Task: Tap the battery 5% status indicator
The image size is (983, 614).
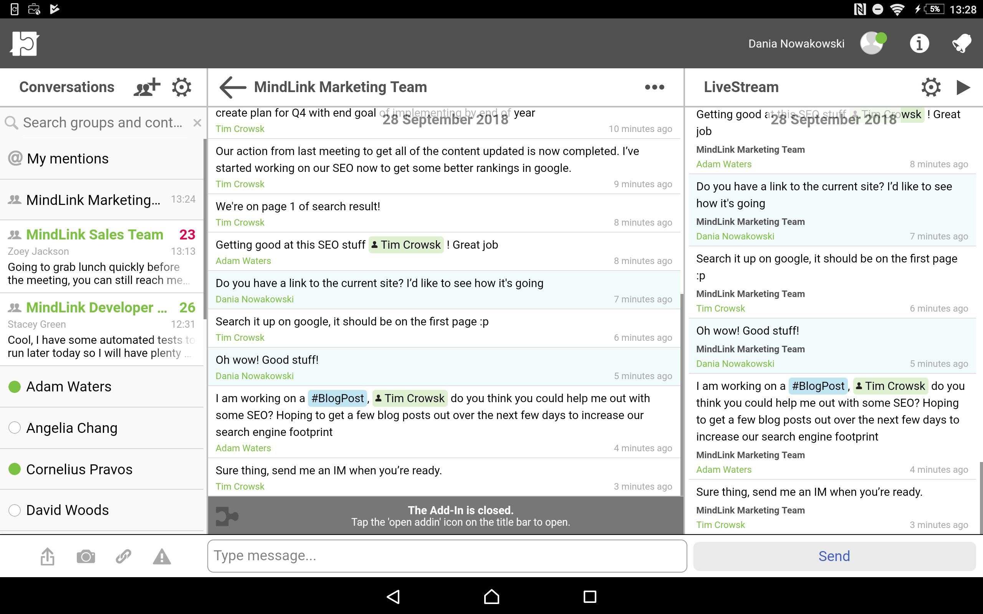Action: 935,9
